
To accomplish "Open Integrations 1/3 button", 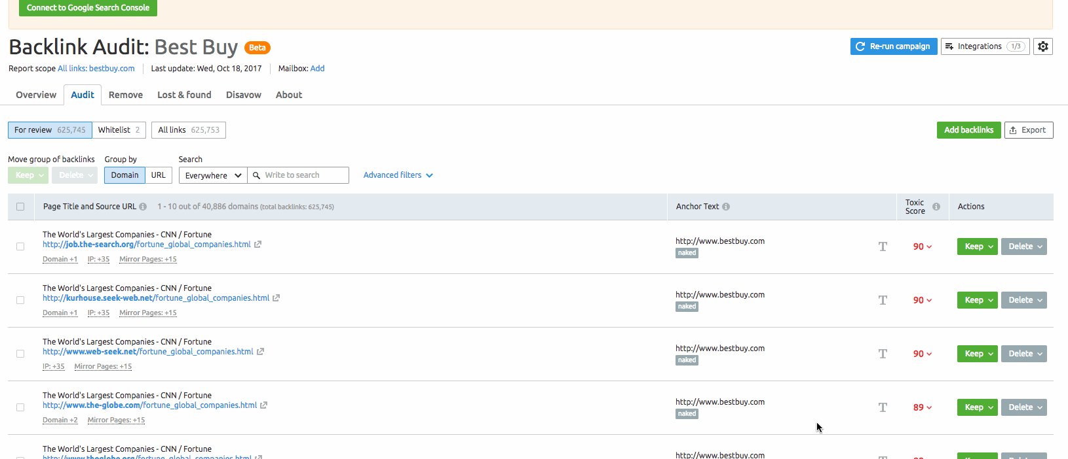I will pyautogui.click(x=985, y=46).
